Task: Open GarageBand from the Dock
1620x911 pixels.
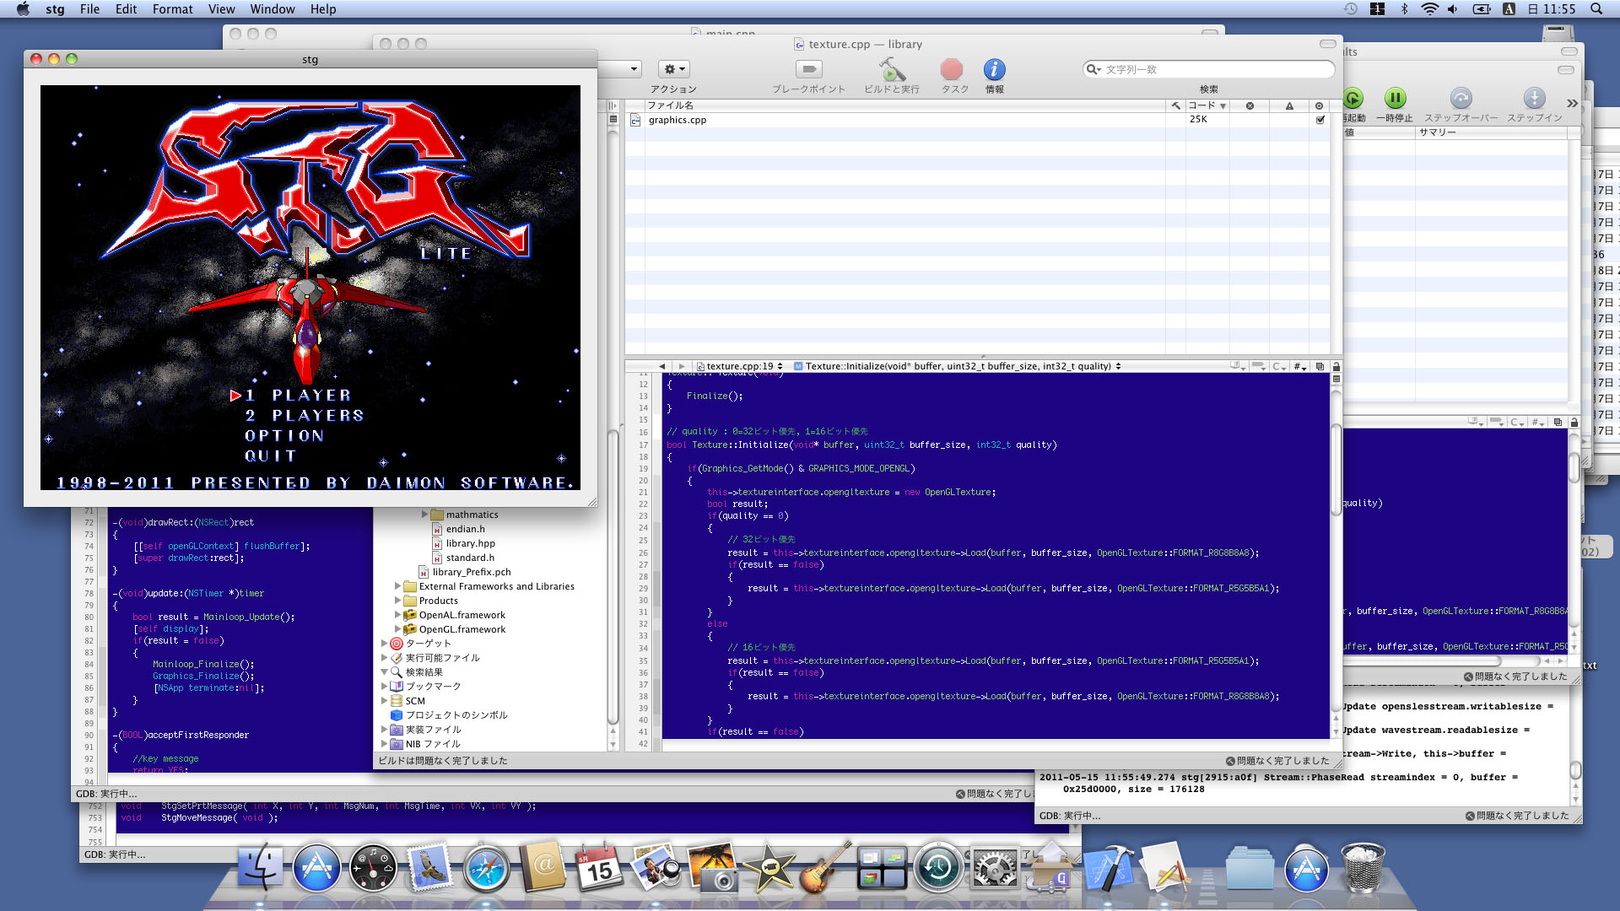Action: [x=825, y=867]
